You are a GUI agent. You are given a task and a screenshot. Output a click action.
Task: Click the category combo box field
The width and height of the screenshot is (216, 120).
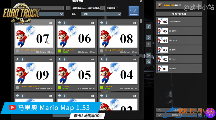[x=99, y=14]
